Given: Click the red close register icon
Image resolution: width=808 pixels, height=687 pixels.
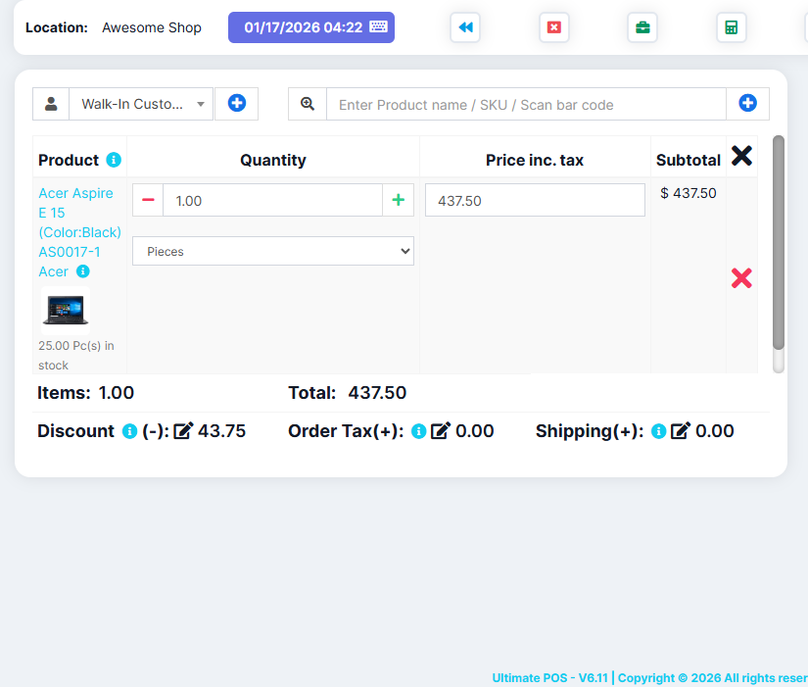Looking at the screenshot, I should (553, 27).
